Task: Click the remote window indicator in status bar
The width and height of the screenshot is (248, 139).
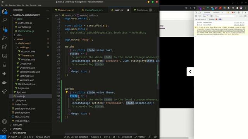Action: click(x=3, y=137)
